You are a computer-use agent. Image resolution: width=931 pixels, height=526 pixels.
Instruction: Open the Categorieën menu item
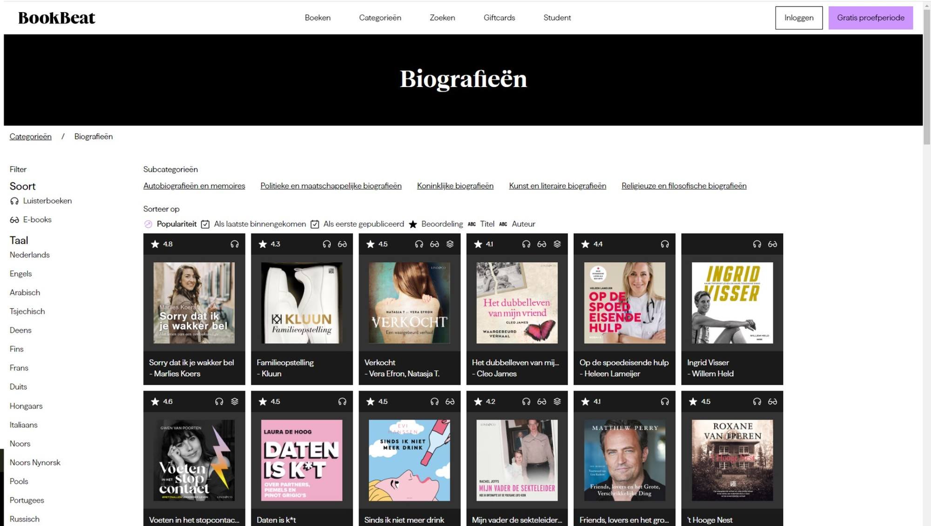380,18
